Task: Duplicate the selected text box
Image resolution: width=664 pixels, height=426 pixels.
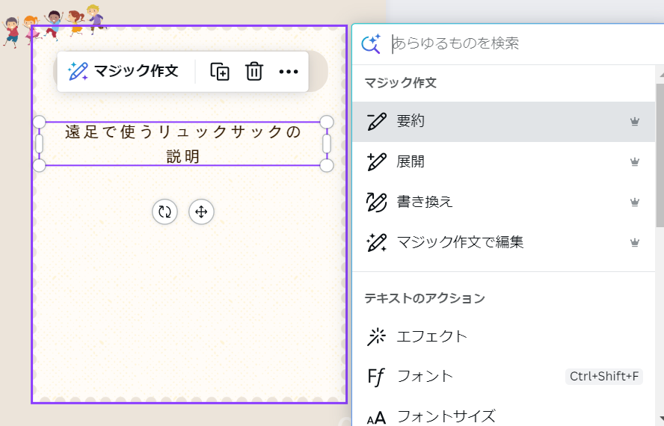Action: click(x=220, y=72)
